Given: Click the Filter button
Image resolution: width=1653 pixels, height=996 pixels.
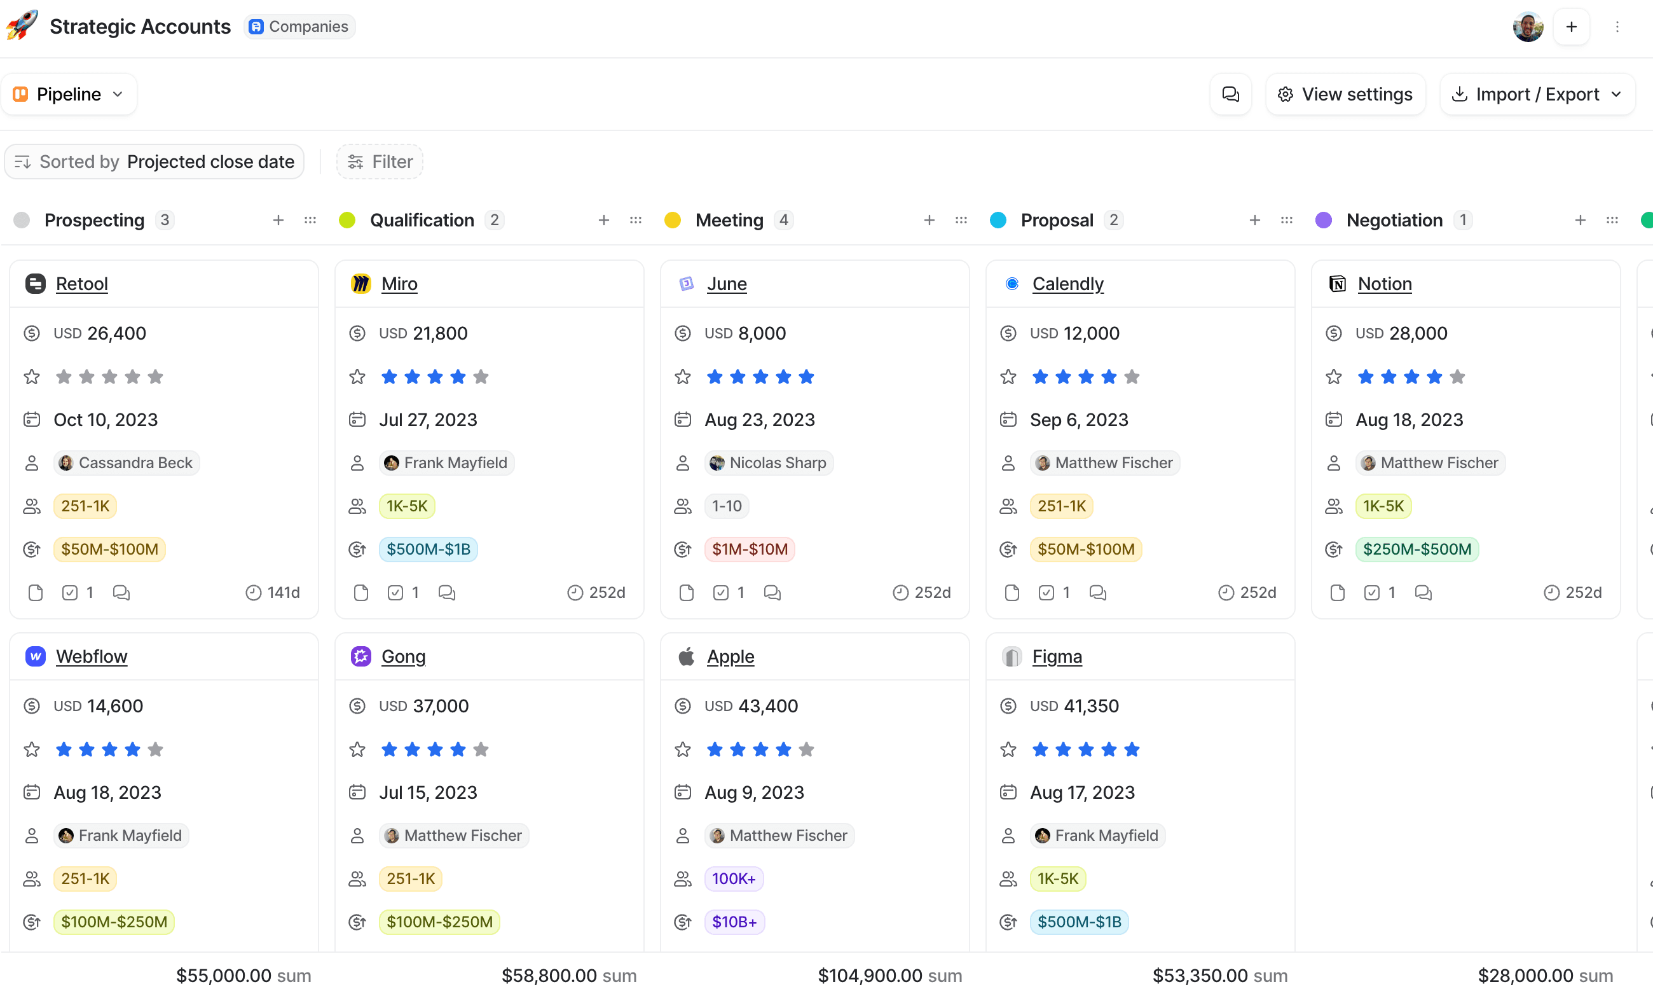Looking at the screenshot, I should [x=380, y=162].
